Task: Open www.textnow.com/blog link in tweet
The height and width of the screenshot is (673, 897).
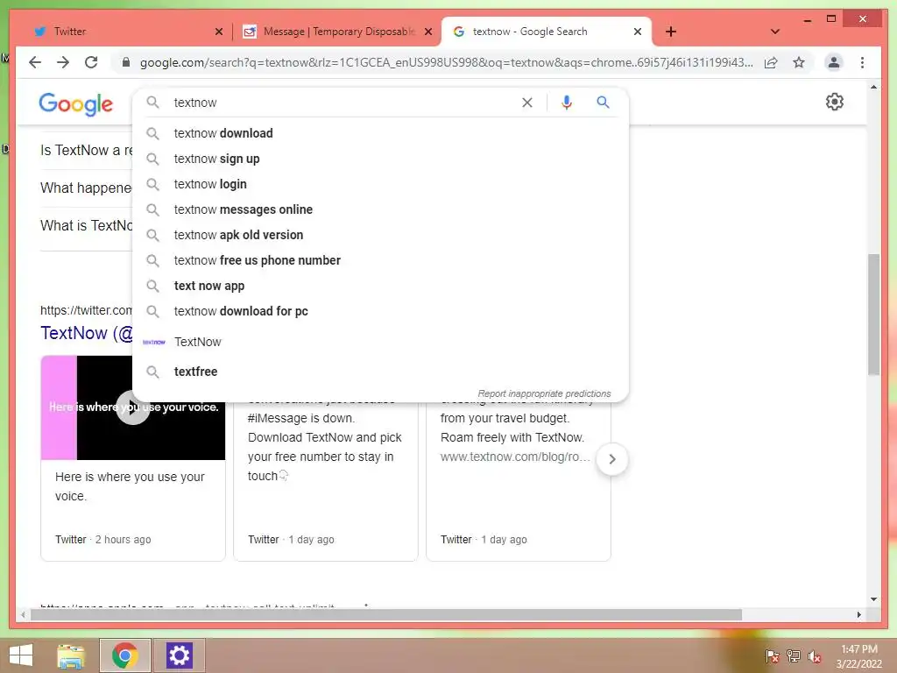Action: (515, 457)
